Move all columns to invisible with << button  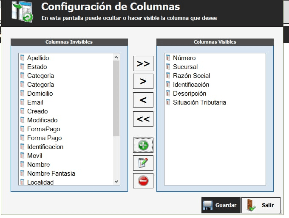pos(143,119)
